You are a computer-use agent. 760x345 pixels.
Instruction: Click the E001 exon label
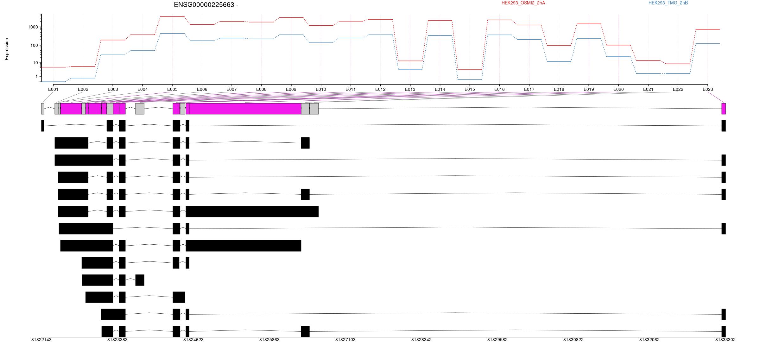point(53,89)
